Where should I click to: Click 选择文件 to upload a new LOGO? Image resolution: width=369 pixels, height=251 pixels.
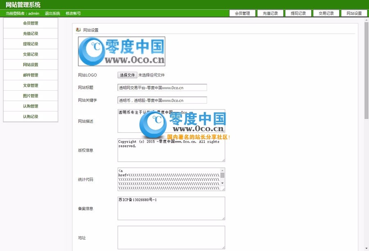pyautogui.click(x=127, y=75)
